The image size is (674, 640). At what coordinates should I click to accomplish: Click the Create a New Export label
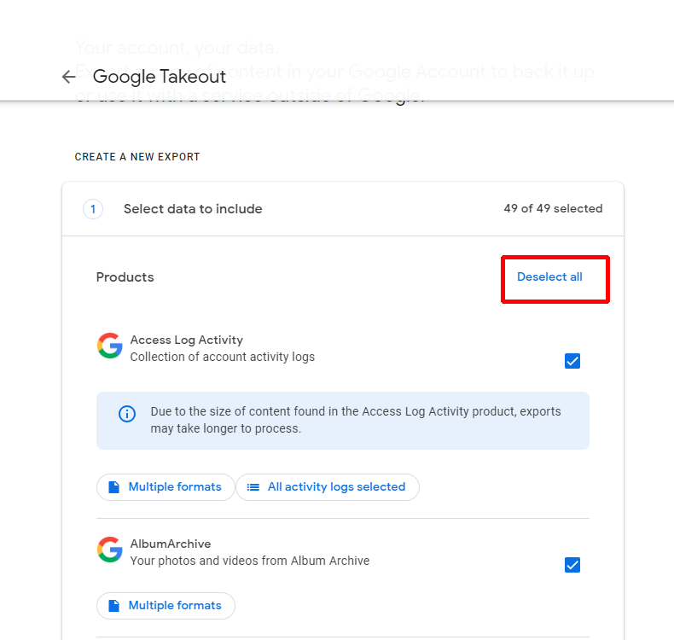[x=137, y=157]
